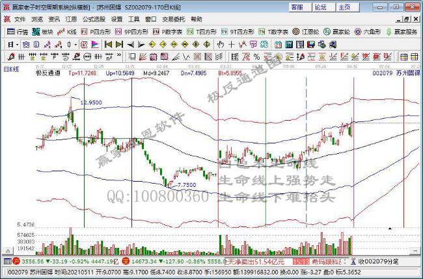
Task: Click the first grid layout icon
Action: [404, 56]
